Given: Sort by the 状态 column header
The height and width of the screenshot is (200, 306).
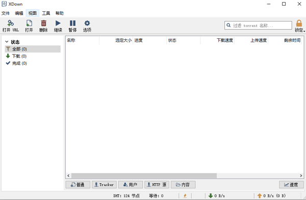Looking at the screenshot, I should (x=184, y=40).
